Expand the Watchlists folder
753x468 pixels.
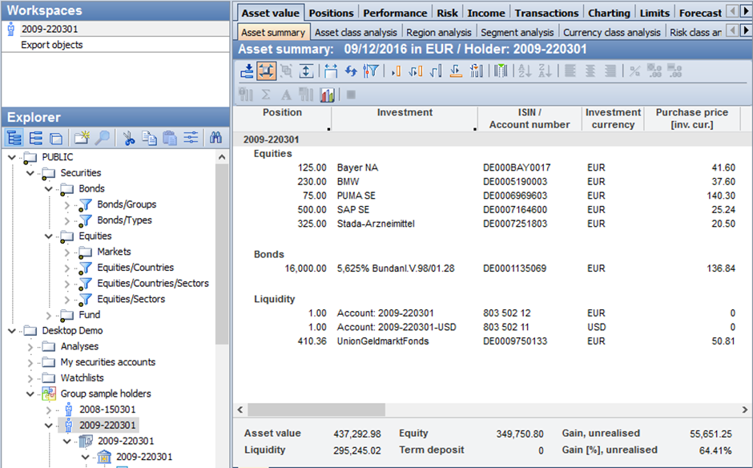tap(30, 378)
